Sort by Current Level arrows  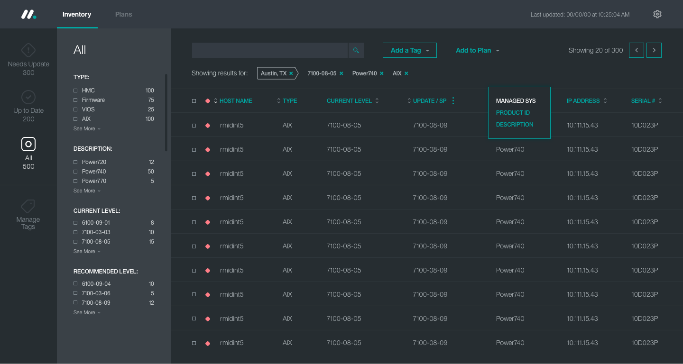coord(377,101)
